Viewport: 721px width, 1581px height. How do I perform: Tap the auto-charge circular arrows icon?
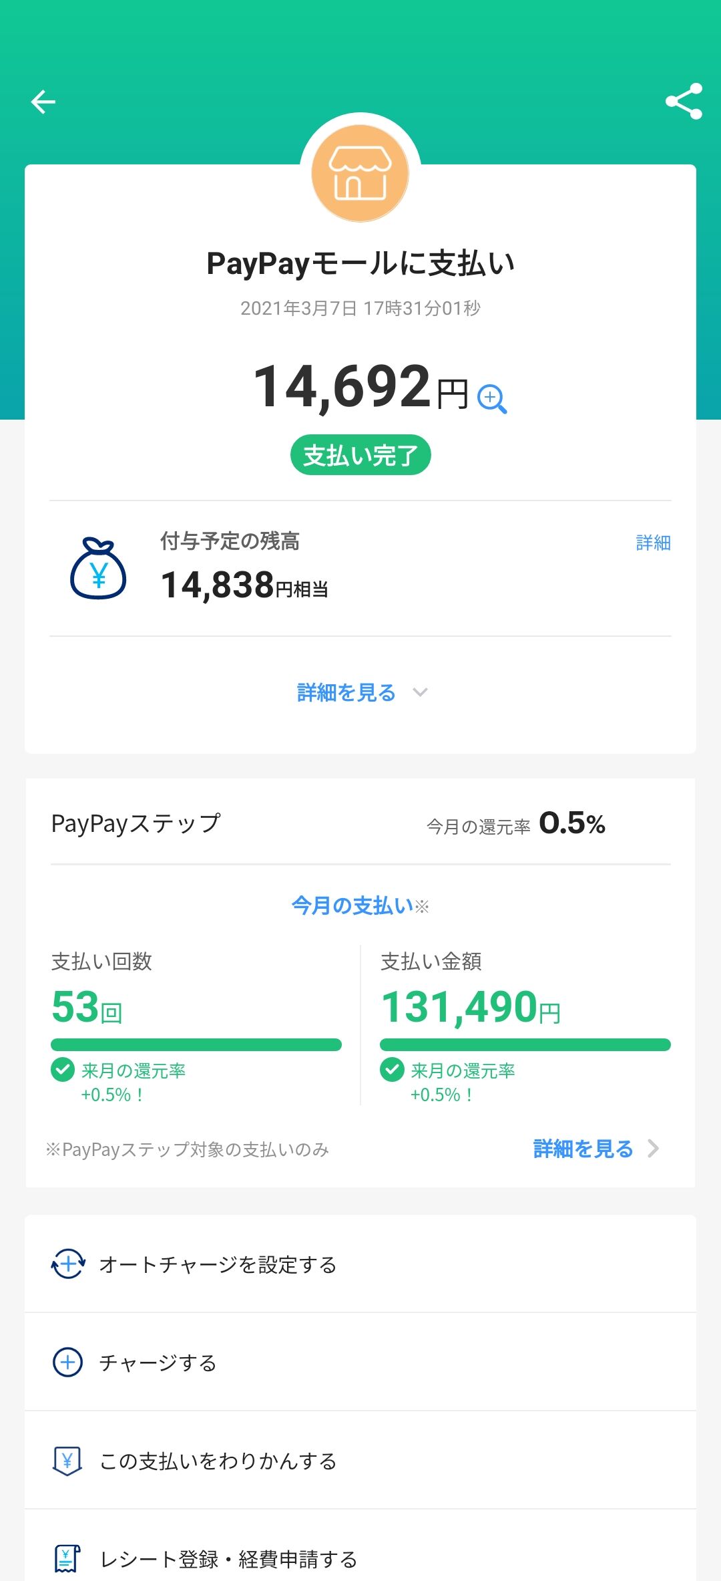68,1264
